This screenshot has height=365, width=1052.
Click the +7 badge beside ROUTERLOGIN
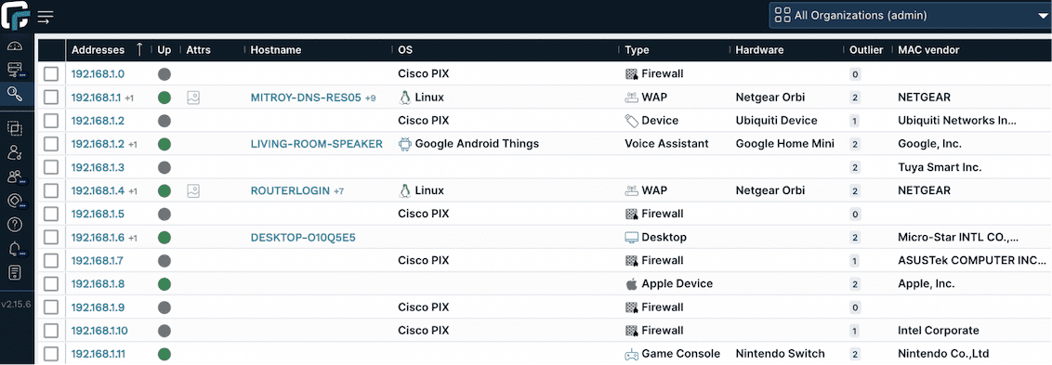[339, 191]
